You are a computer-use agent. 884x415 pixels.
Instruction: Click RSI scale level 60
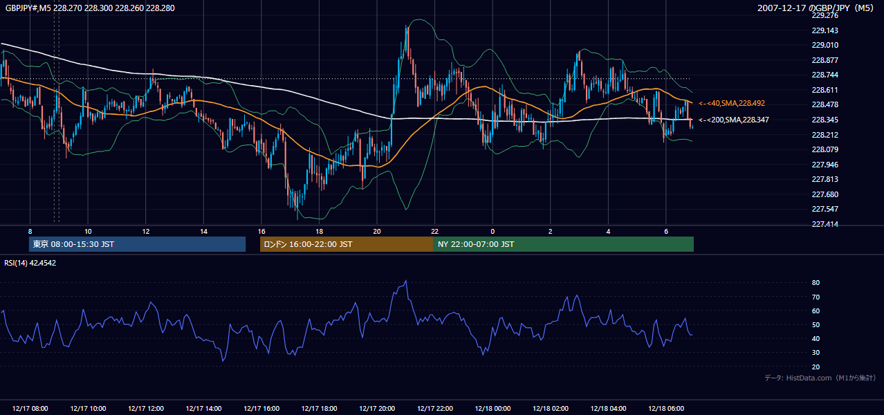coord(816,311)
